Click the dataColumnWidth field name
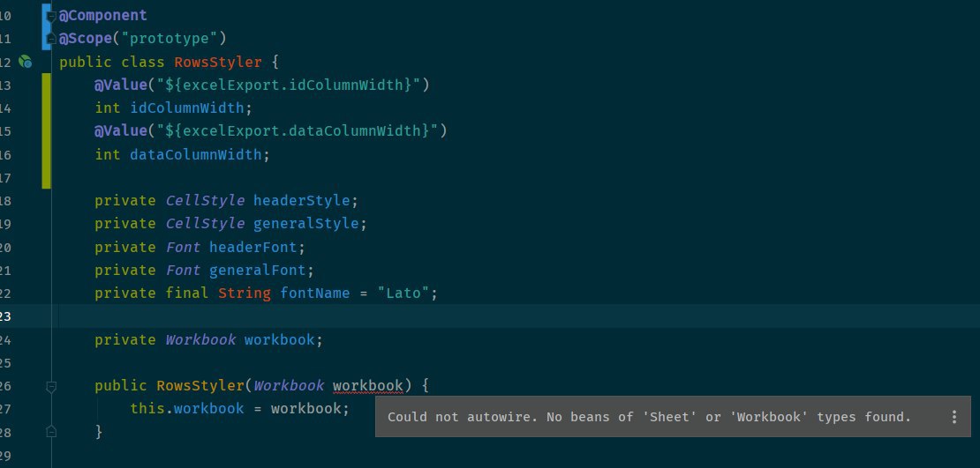Image resolution: width=980 pixels, height=468 pixels. click(x=196, y=154)
